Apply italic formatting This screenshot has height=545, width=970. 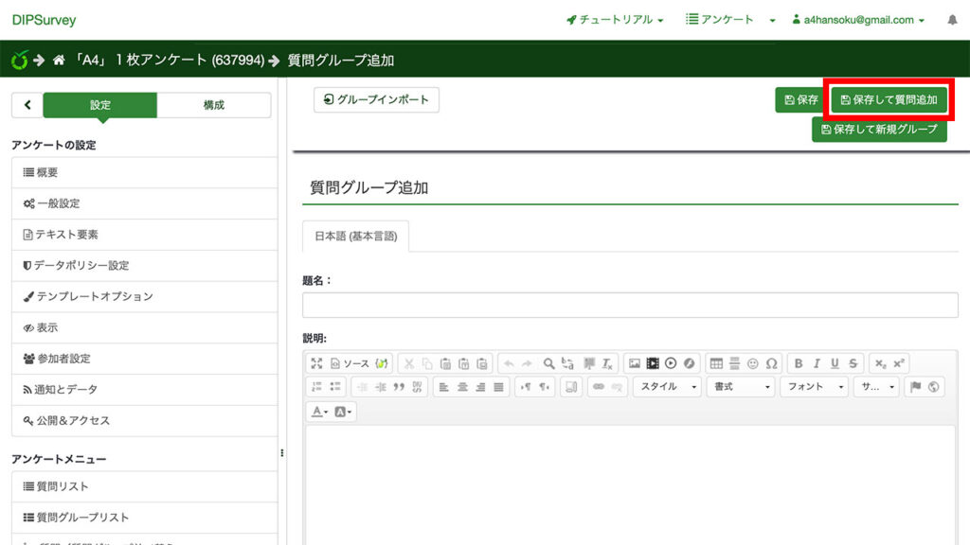tap(817, 363)
